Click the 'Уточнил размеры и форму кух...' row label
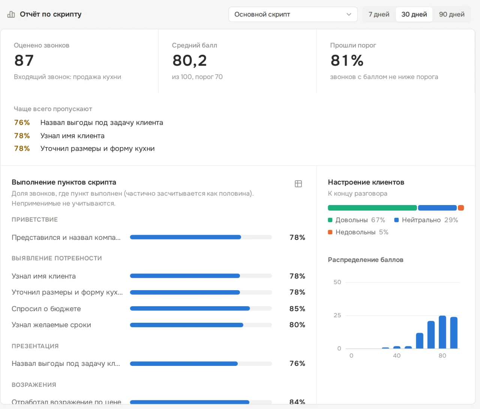 (67, 292)
